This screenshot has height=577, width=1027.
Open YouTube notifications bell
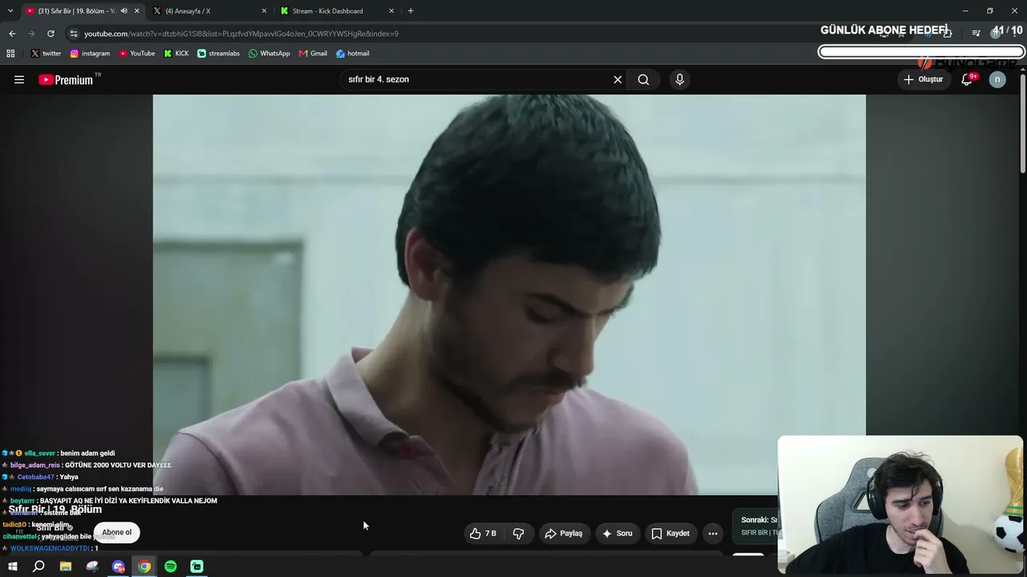[967, 79]
